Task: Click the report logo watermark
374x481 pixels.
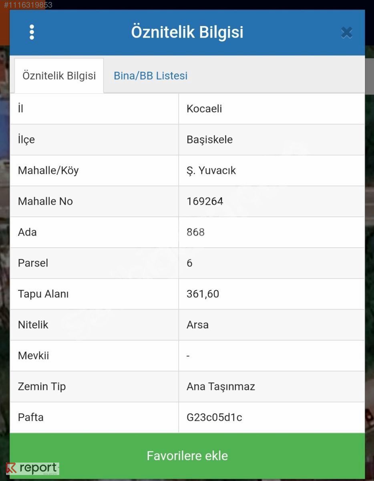Action: [x=32, y=469]
